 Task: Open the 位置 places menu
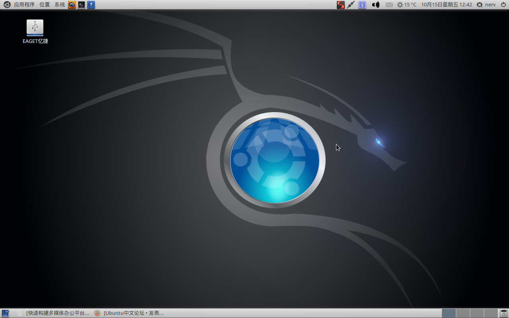point(45,5)
